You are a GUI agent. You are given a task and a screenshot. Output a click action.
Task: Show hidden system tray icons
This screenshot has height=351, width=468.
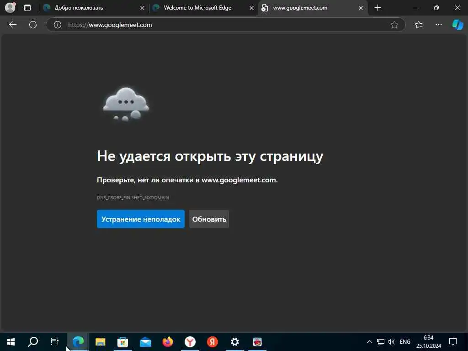369,342
